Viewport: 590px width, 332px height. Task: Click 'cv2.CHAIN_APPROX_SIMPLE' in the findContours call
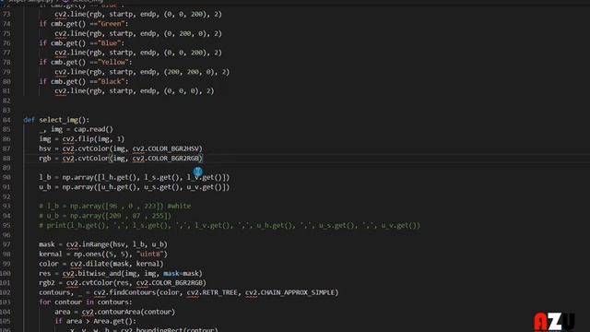pos(289,292)
